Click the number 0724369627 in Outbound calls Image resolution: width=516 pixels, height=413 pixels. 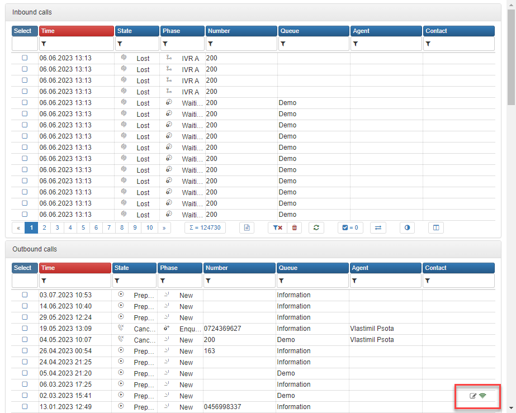point(223,329)
